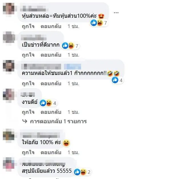
Task: Open the three-dot options on the first comment
Action: [x=116, y=13]
